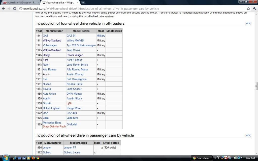This screenshot has width=258, height=161.
Task: Open the Alfa Romeo Matta link
Action: [77, 69]
